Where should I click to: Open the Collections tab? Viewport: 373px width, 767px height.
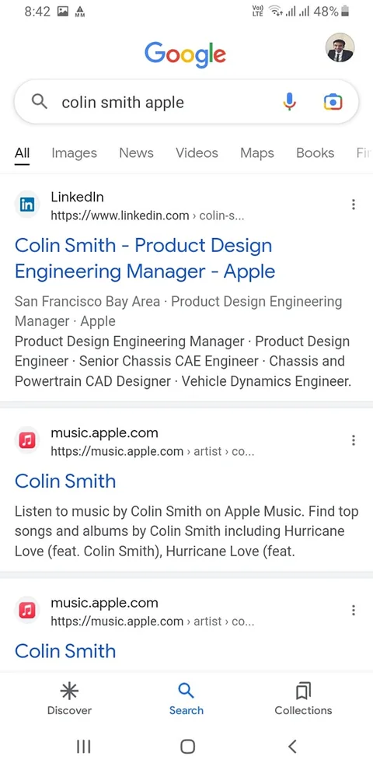tap(303, 699)
